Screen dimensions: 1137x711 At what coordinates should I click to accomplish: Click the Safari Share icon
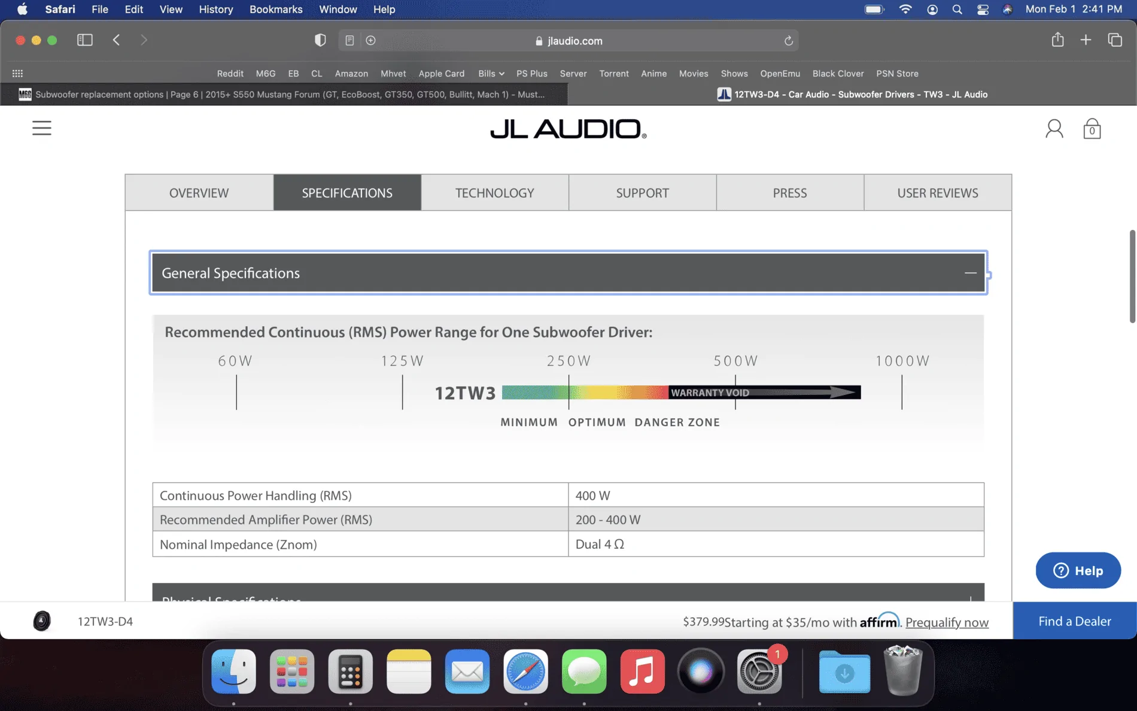[x=1057, y=40]
